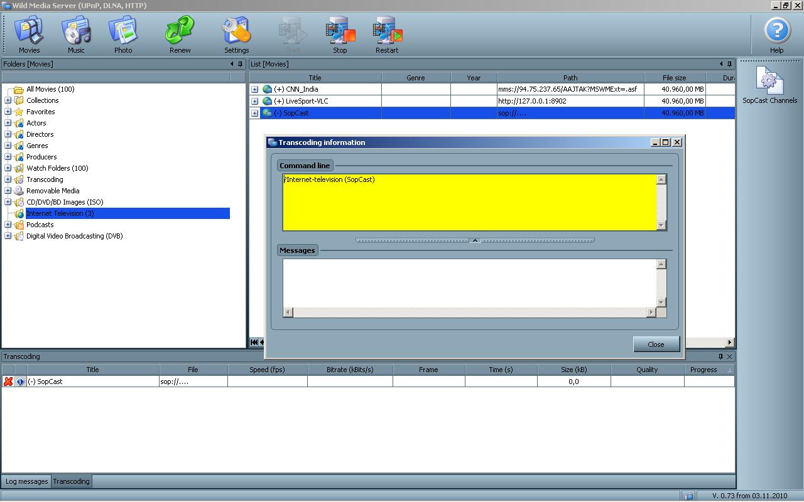Expand the Actors node
Screen dimensions: 804x502
click(x=8, y=123)
